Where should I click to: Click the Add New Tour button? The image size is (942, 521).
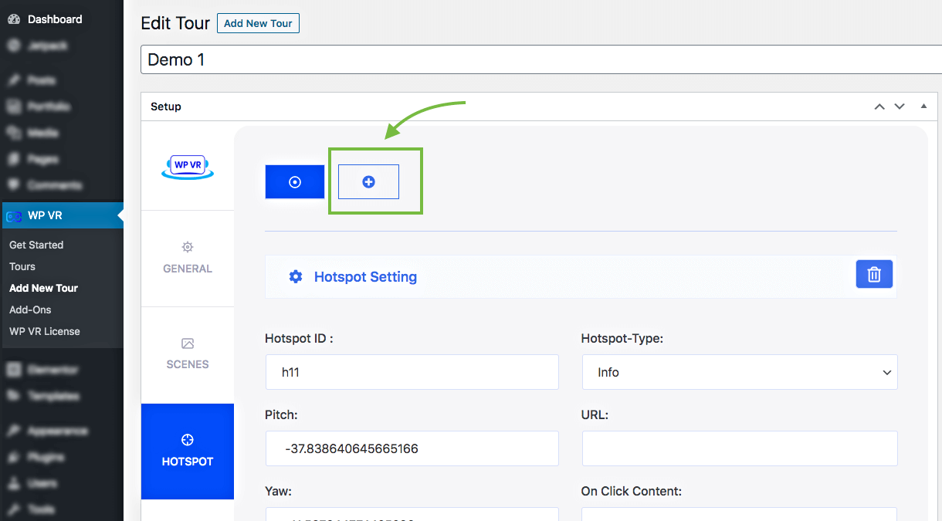click(258, 23)
